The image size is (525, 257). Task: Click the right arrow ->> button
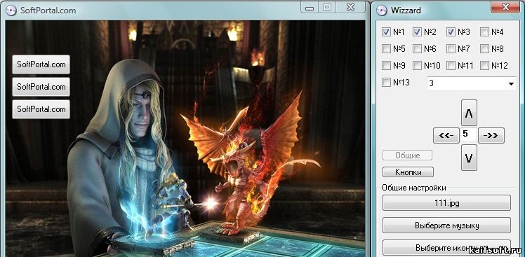491,135
